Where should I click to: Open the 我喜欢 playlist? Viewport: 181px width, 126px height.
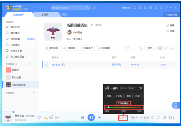coord(21,70)
